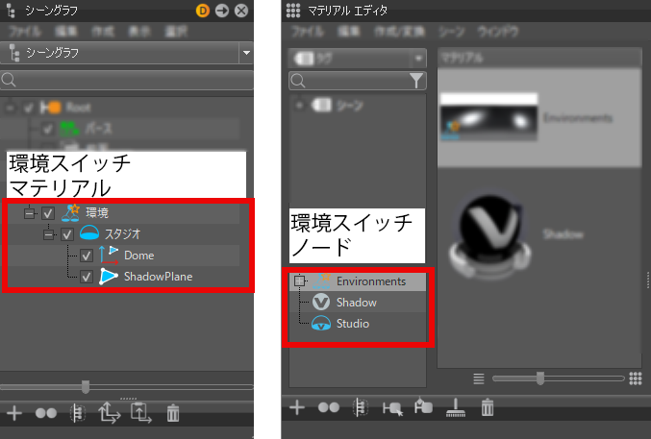The image size is (651, 439).
Task: Click the sphere environment icon beside Studio
Action: 321,323
